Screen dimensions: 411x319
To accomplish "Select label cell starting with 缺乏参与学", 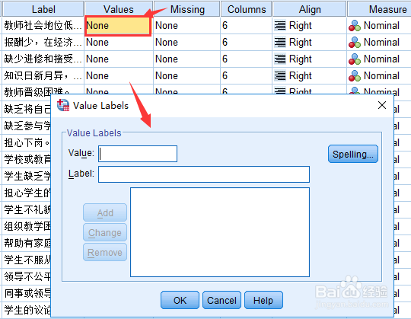I will tap(27, 126).
